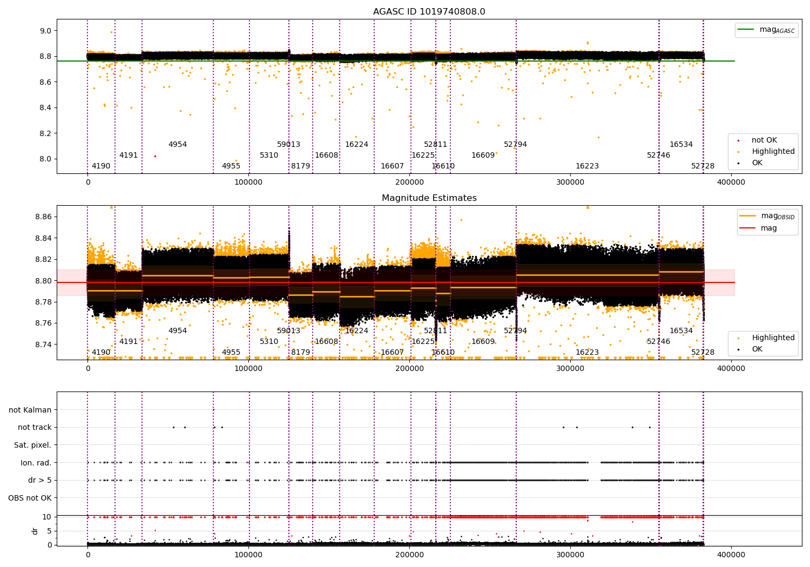Screen dimensions: 810x567
Task: Click OBSID label '5310' in the top panel
Action: [269, 155]
